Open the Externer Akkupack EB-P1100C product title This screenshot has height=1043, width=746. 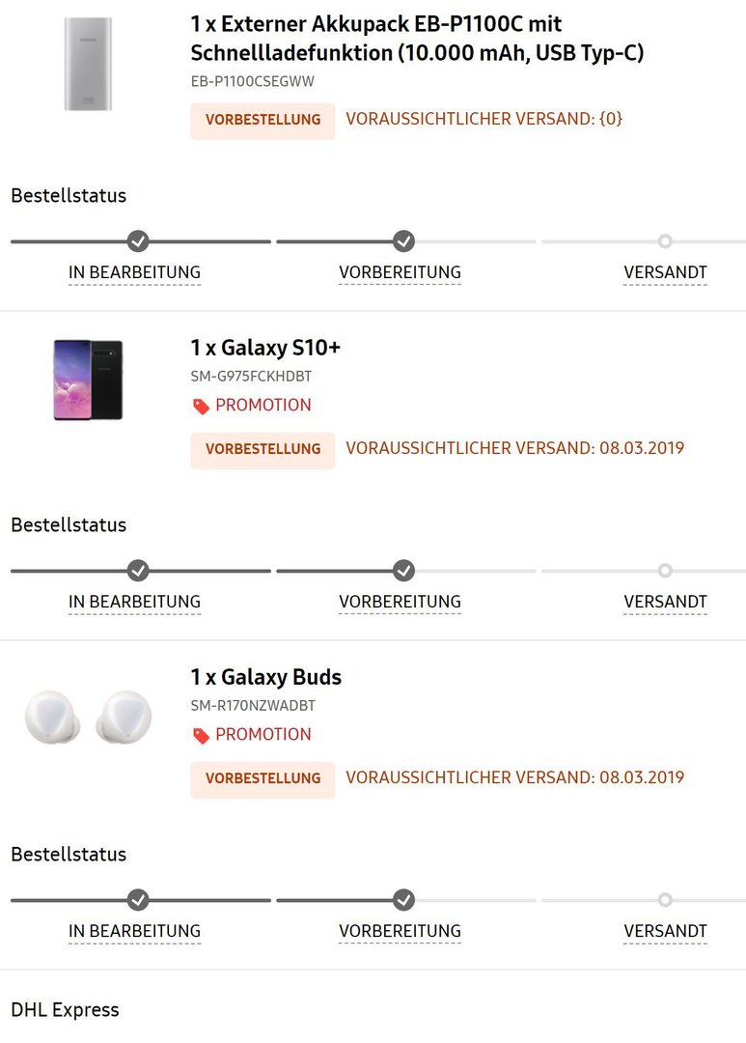417,38
